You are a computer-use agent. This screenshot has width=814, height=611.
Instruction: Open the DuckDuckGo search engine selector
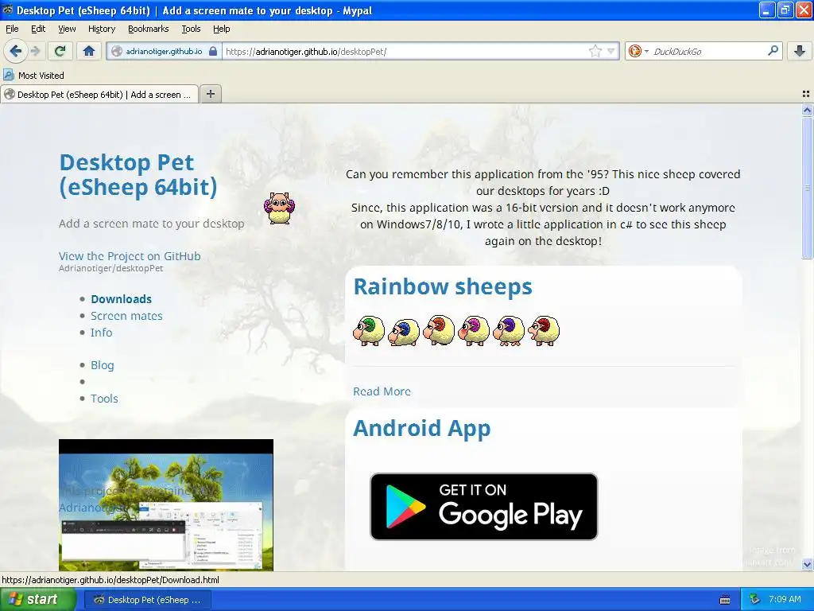pyautogui.click(x=638, y=51)
